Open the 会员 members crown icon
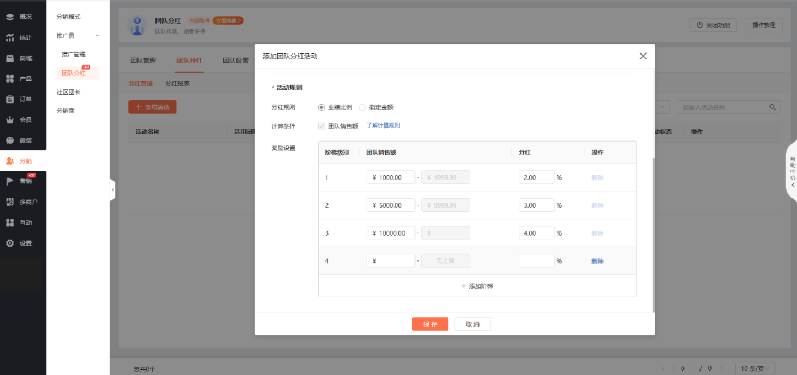 (10, 119)
